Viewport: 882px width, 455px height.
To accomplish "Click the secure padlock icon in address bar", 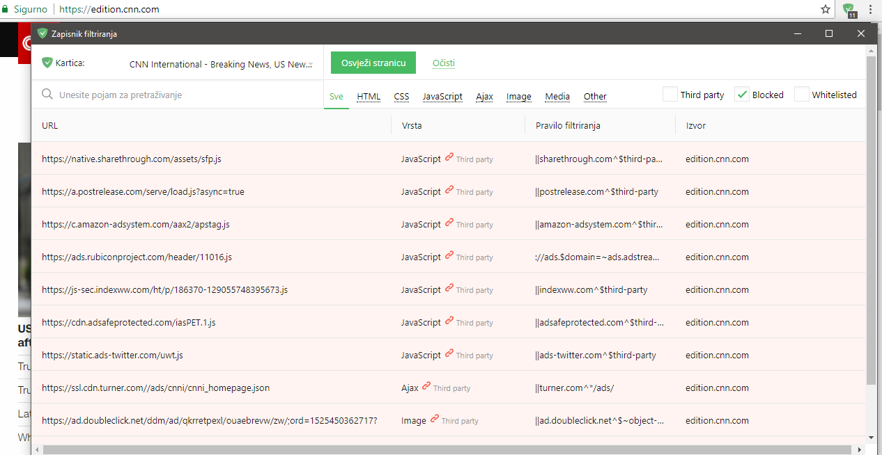I will coord(6,9).
